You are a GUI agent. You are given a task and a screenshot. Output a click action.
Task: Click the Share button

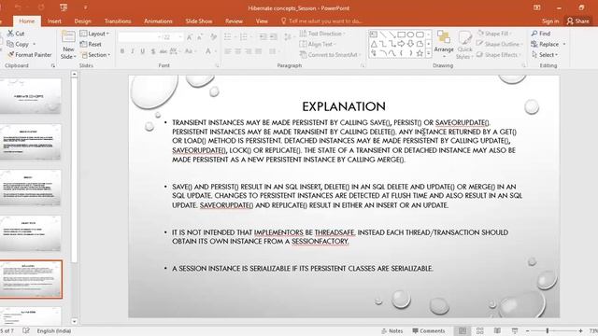577,21
